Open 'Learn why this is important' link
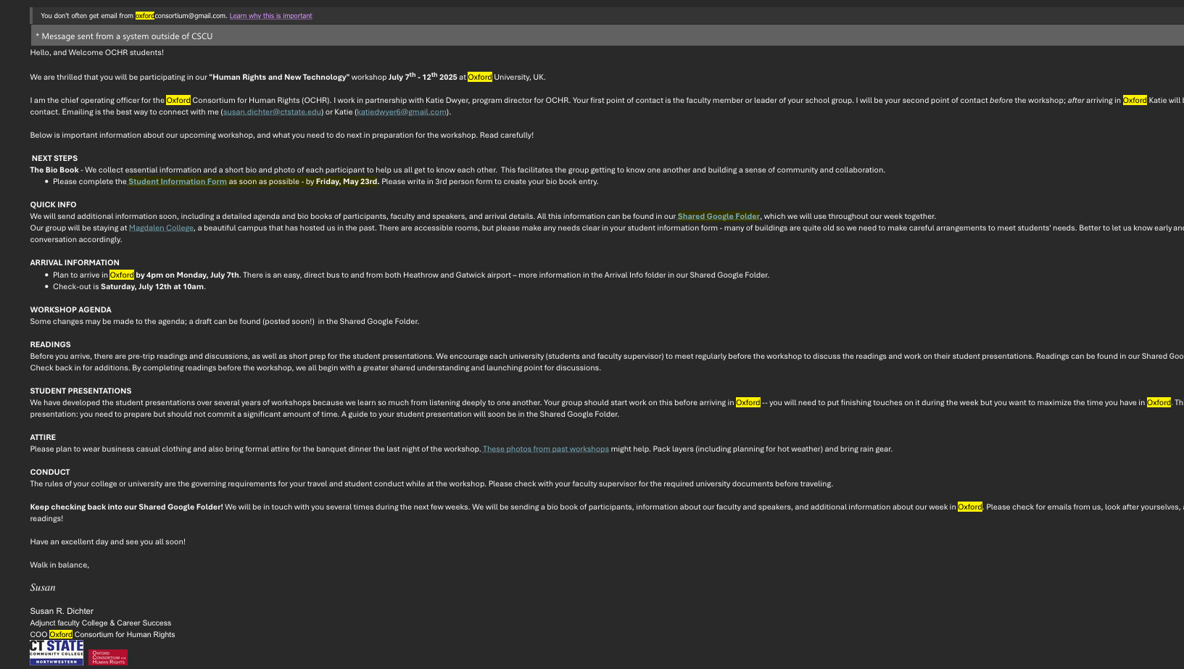1184x669 pixels. click(270, 16)
